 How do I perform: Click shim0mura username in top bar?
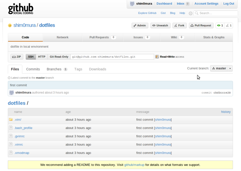click(x=144, y=4)
